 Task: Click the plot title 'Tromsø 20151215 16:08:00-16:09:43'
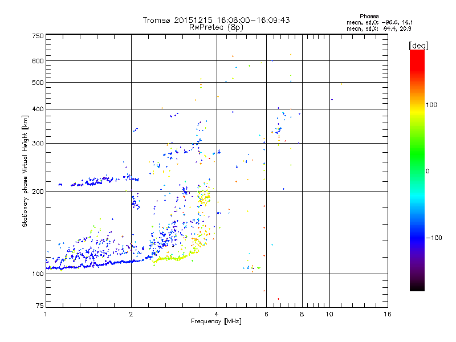(216, 20)
